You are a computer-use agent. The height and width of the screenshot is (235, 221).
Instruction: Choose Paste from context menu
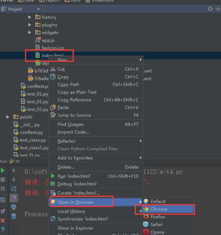(96, 107)
